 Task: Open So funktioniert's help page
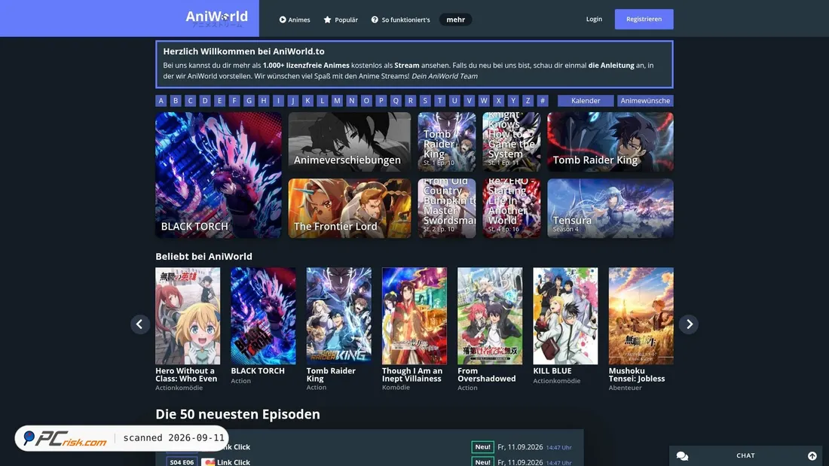point(400,20)
